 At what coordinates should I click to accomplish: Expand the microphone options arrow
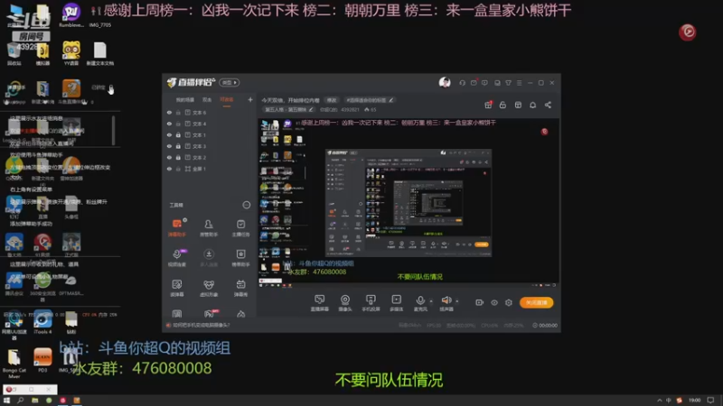(x=431, y=301)
